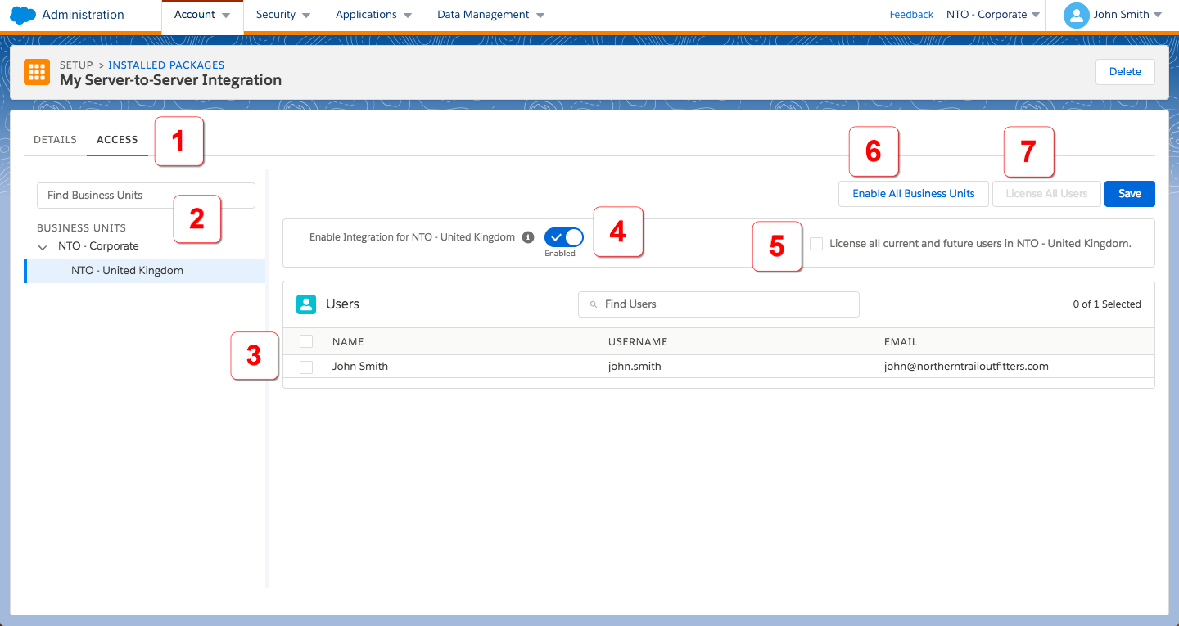Screen dimensions: 1179x626
Task: Click the Administration title text
Action: pyautogui.click(x=83, y=15)
